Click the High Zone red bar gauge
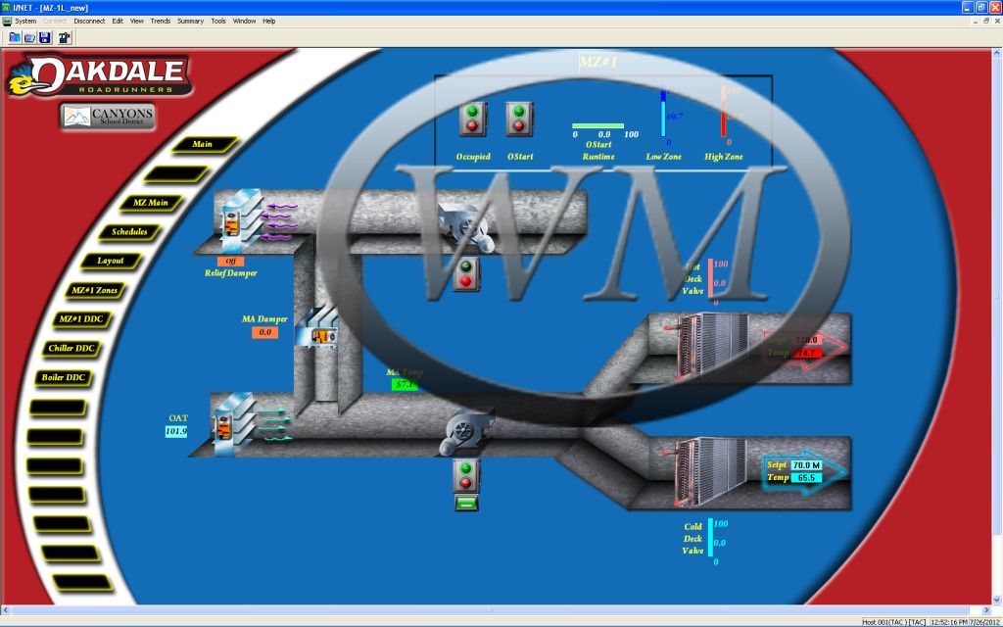Viewport: 1003px width, 627px height. 724,112
